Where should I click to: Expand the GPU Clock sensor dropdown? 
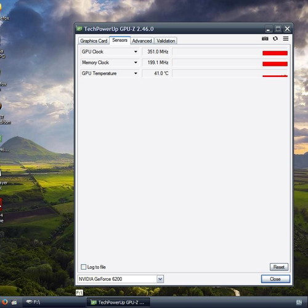[x=136, y=52]
